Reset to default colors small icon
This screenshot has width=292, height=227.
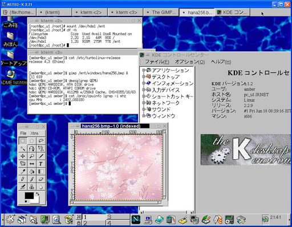[x=26, y=201]
